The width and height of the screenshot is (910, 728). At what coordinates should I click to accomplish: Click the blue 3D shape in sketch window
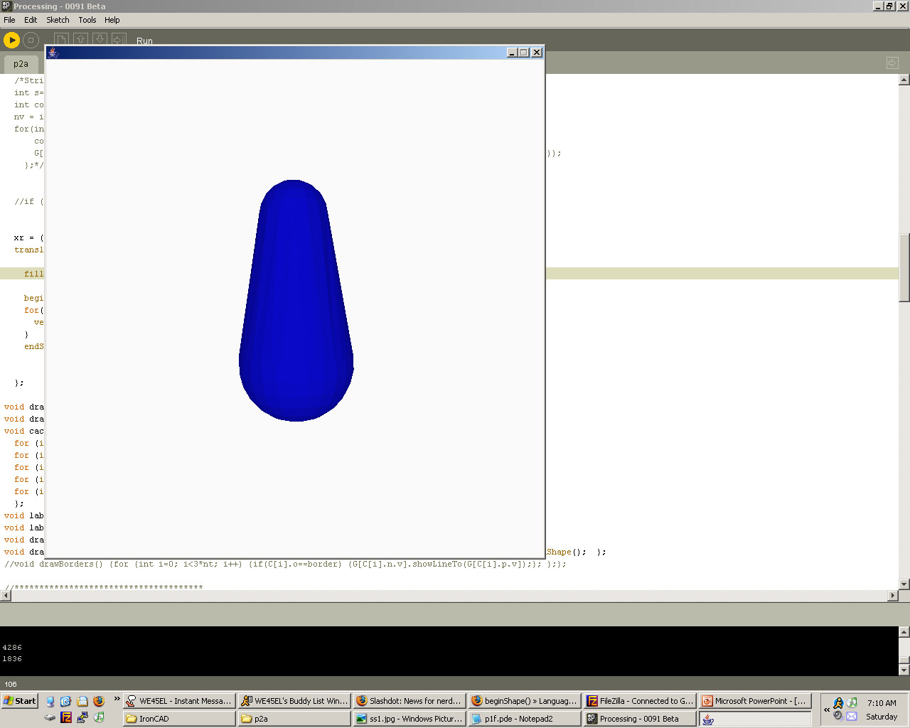tap(296, 300)
